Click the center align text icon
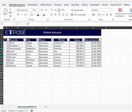This screenshot has height=112, width=132. (x=55, y=15)
